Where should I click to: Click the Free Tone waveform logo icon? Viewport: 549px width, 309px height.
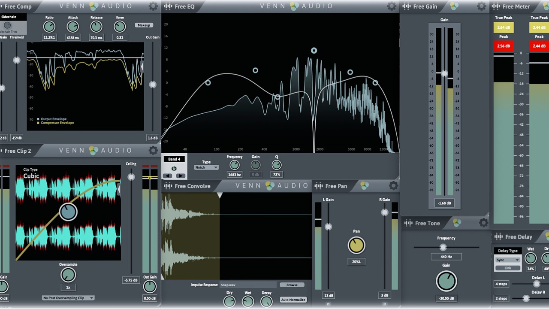tap(409, 223)
